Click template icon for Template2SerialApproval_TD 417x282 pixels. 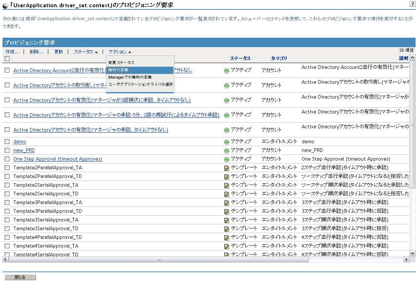point(226,194)
